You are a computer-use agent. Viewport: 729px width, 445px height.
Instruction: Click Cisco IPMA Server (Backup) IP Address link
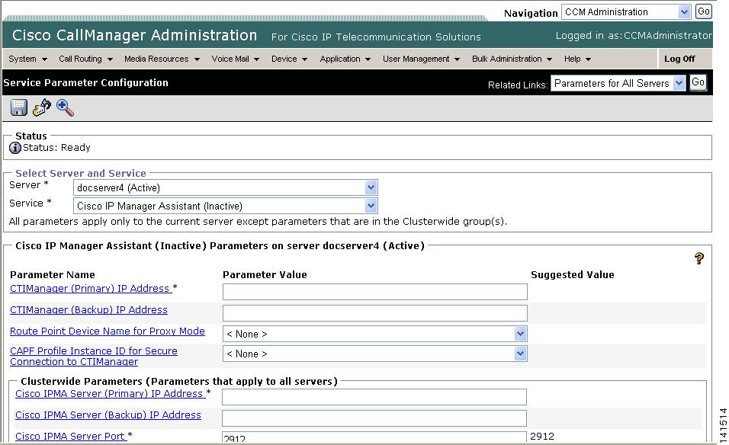point(108,415)
